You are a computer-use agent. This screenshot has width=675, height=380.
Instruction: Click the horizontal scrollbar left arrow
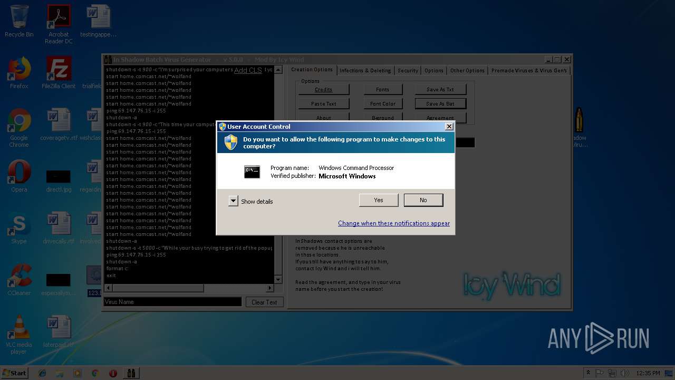109,288
